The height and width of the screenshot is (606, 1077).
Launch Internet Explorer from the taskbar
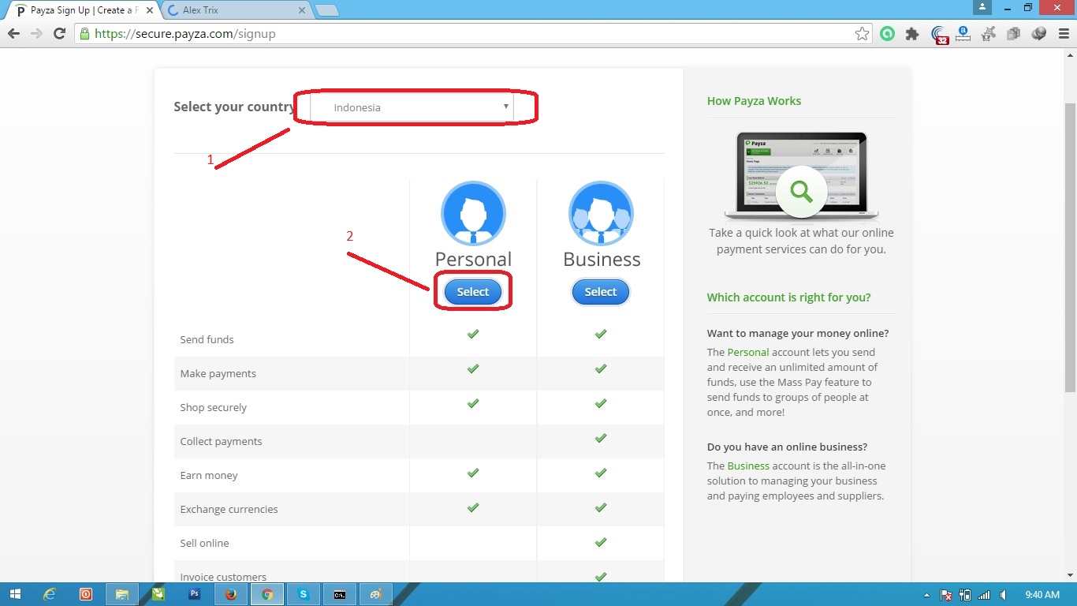(x=50, y=594)
